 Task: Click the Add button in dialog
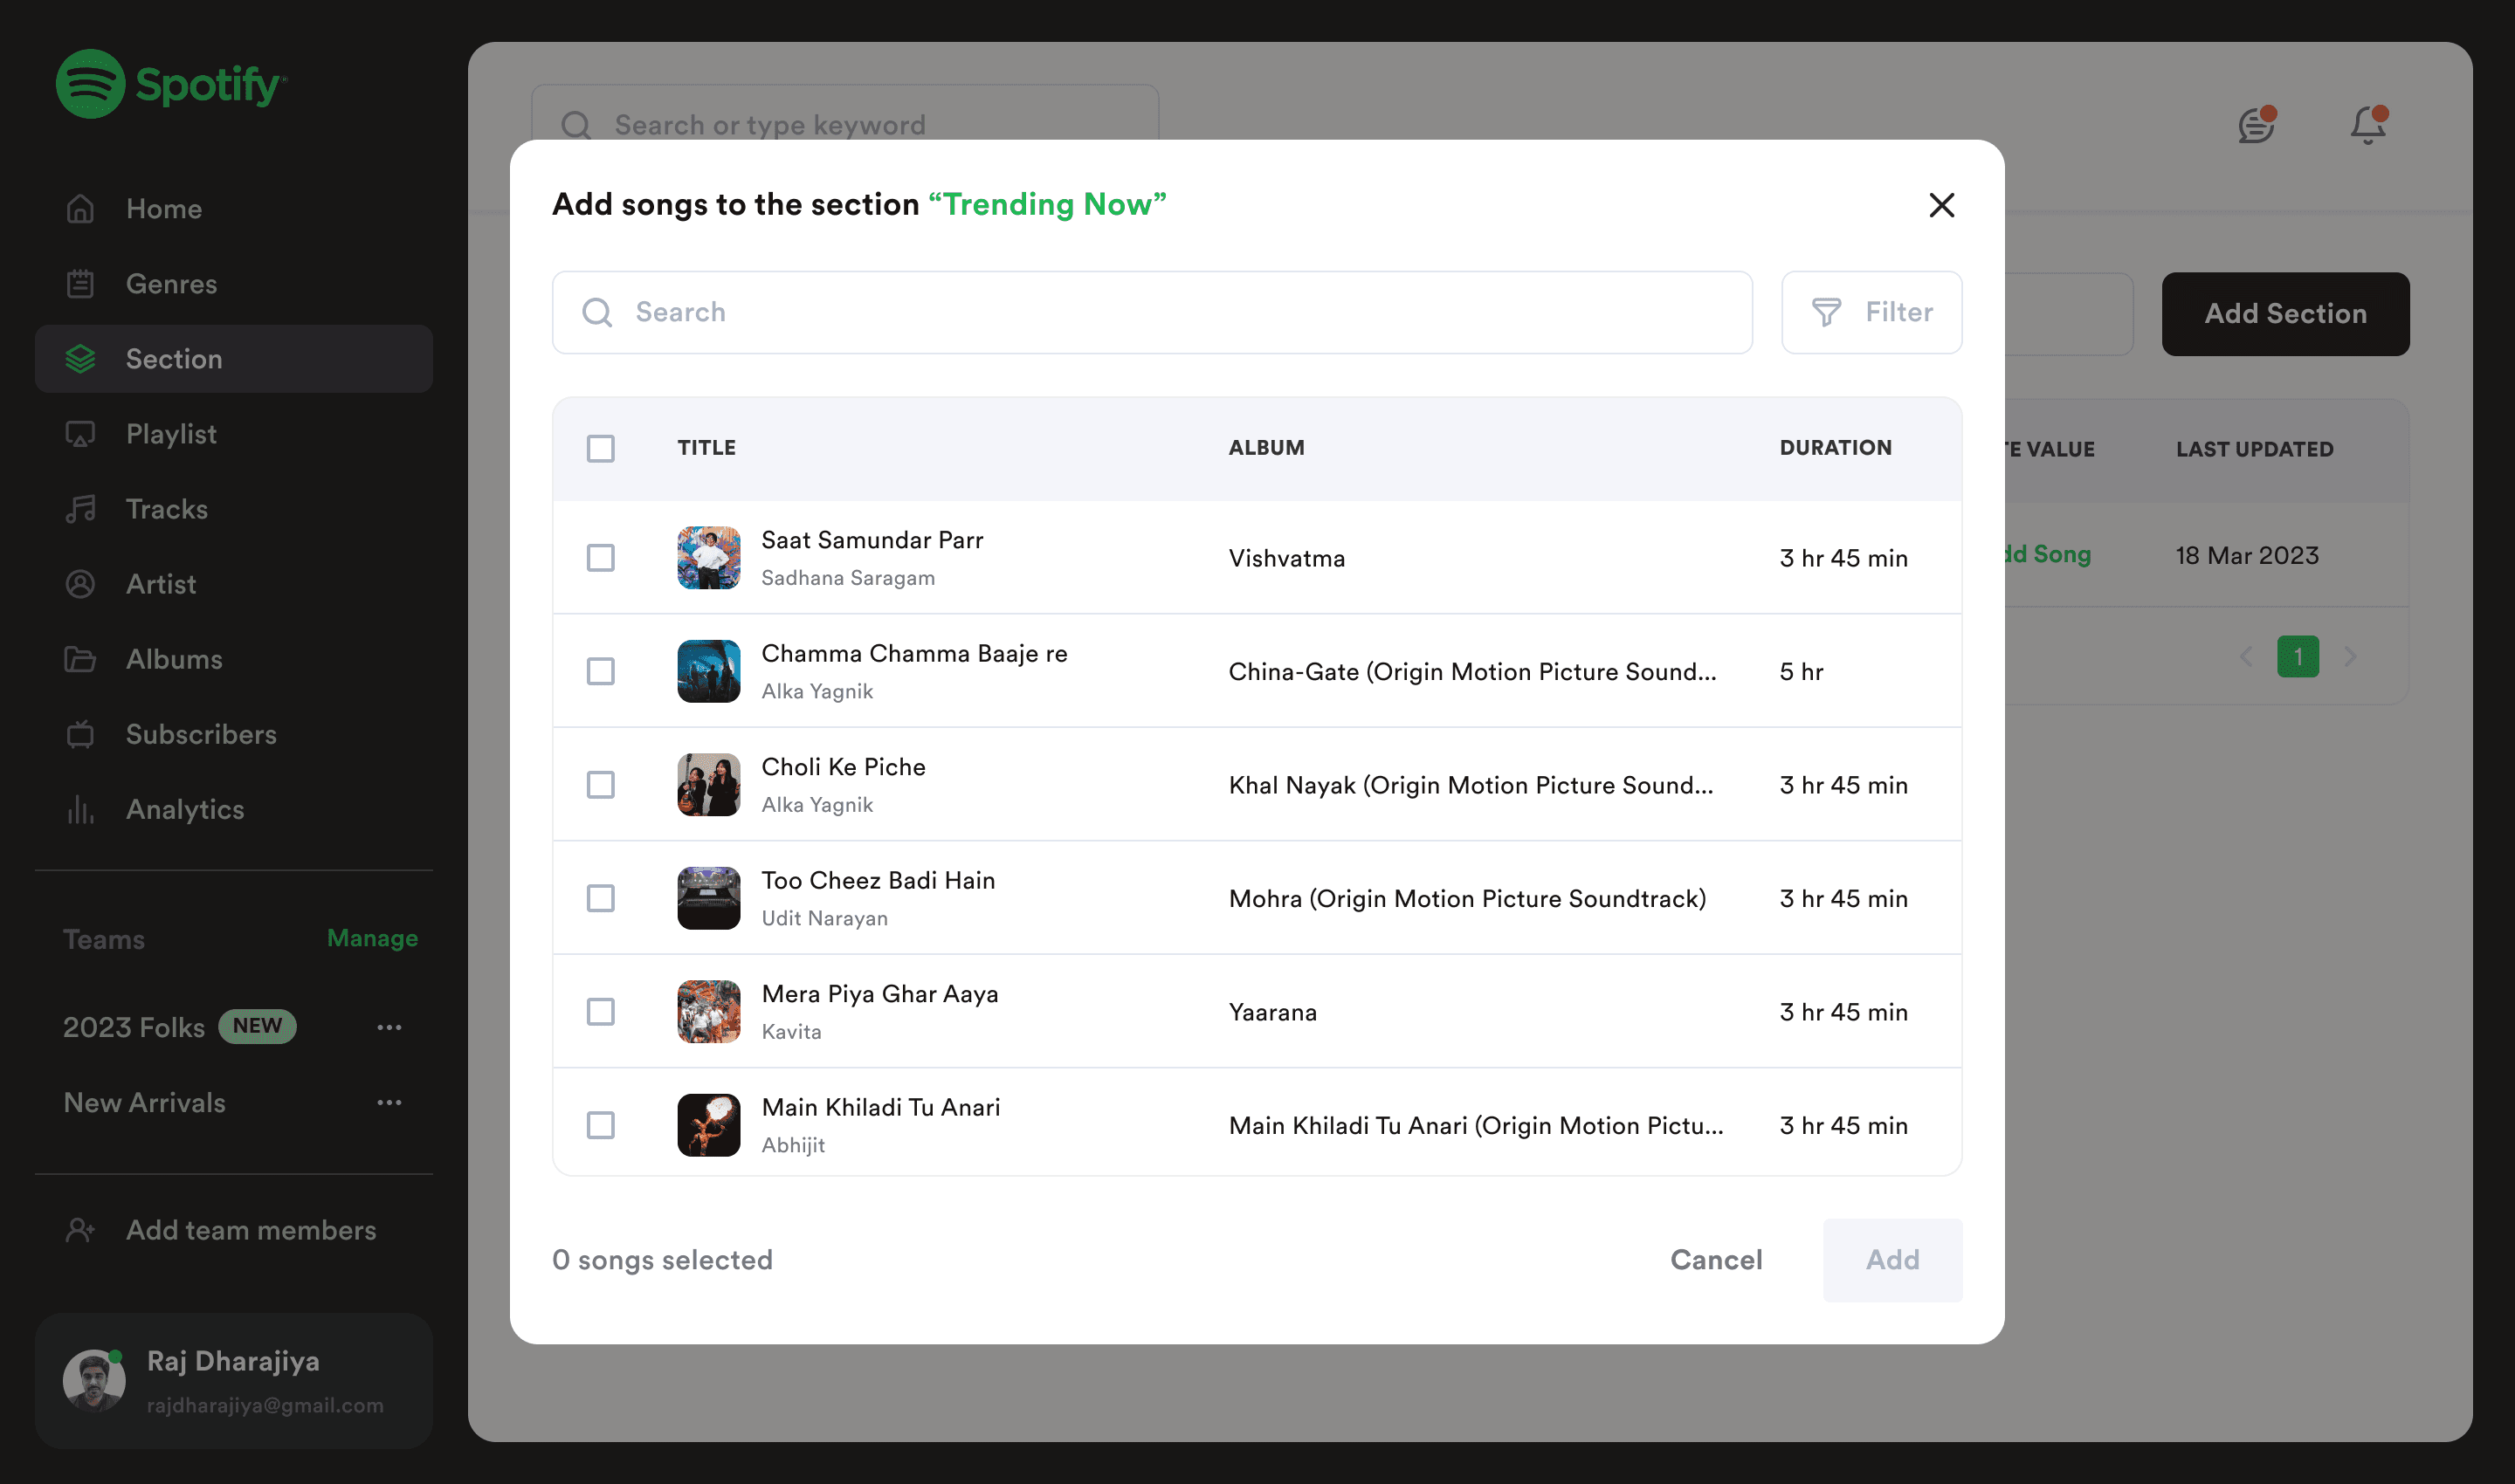(1891, 1260)
